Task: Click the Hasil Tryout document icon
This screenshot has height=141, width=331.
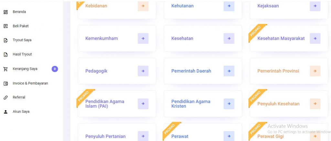Action: pos(5,54)
